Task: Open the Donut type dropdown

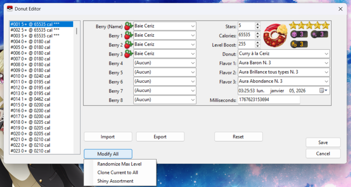Action: click(326, 54)
